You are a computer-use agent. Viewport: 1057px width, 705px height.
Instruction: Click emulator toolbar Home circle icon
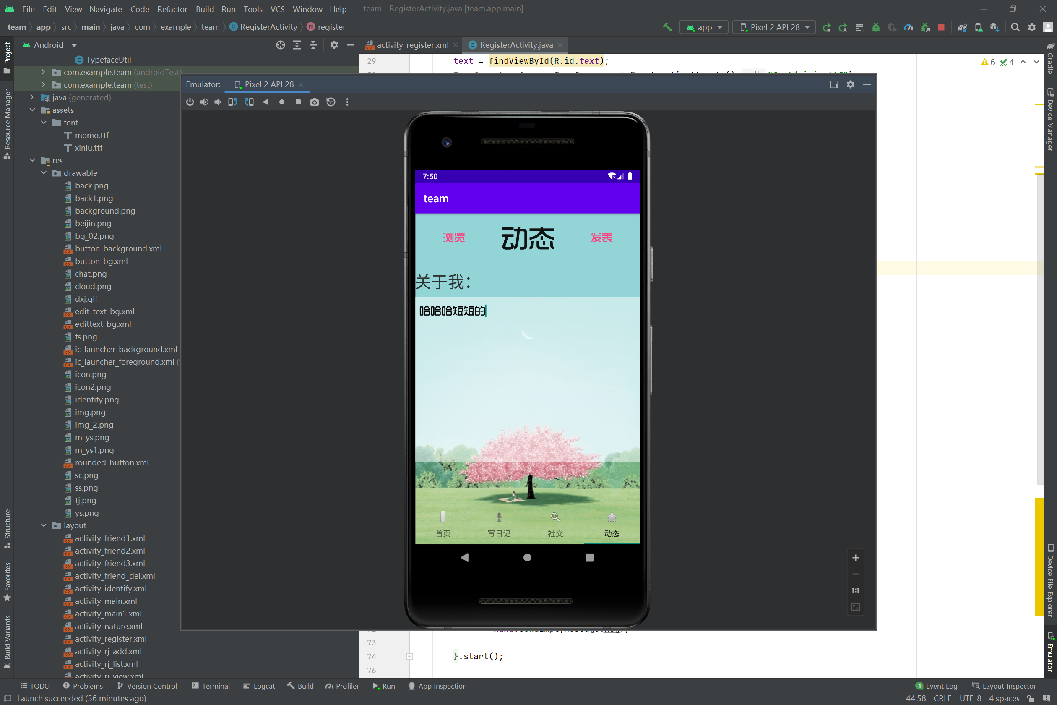coord(282,102)
